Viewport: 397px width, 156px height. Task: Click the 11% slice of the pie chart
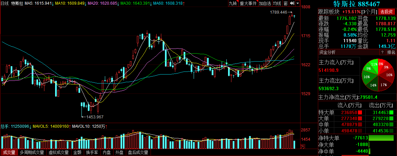pos(374,65)
